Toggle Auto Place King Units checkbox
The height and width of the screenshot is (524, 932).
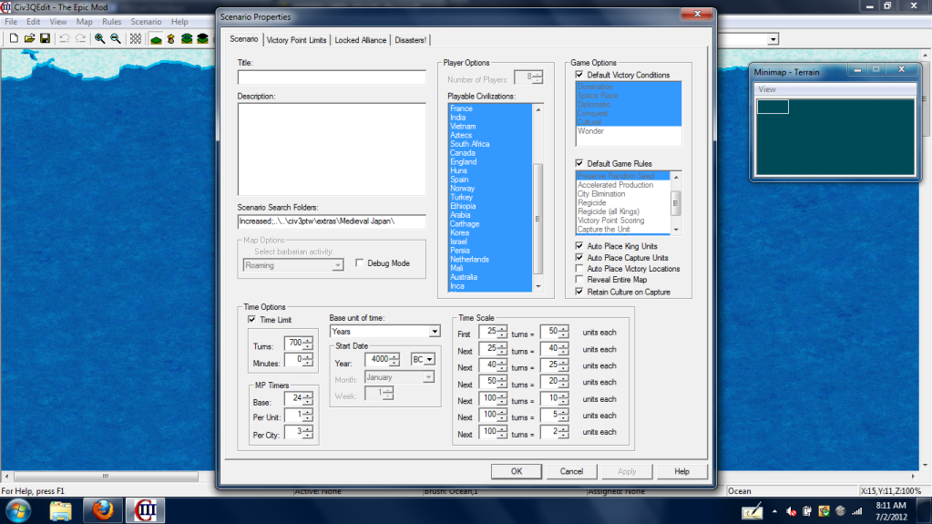point(579,246)
